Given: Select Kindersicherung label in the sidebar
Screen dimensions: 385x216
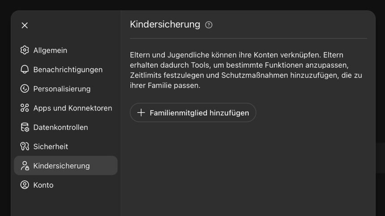Looking at the screenshot, I should (61, 166).
